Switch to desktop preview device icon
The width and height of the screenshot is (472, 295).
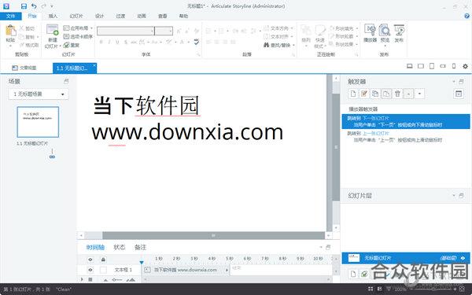(x=409, y=66)
